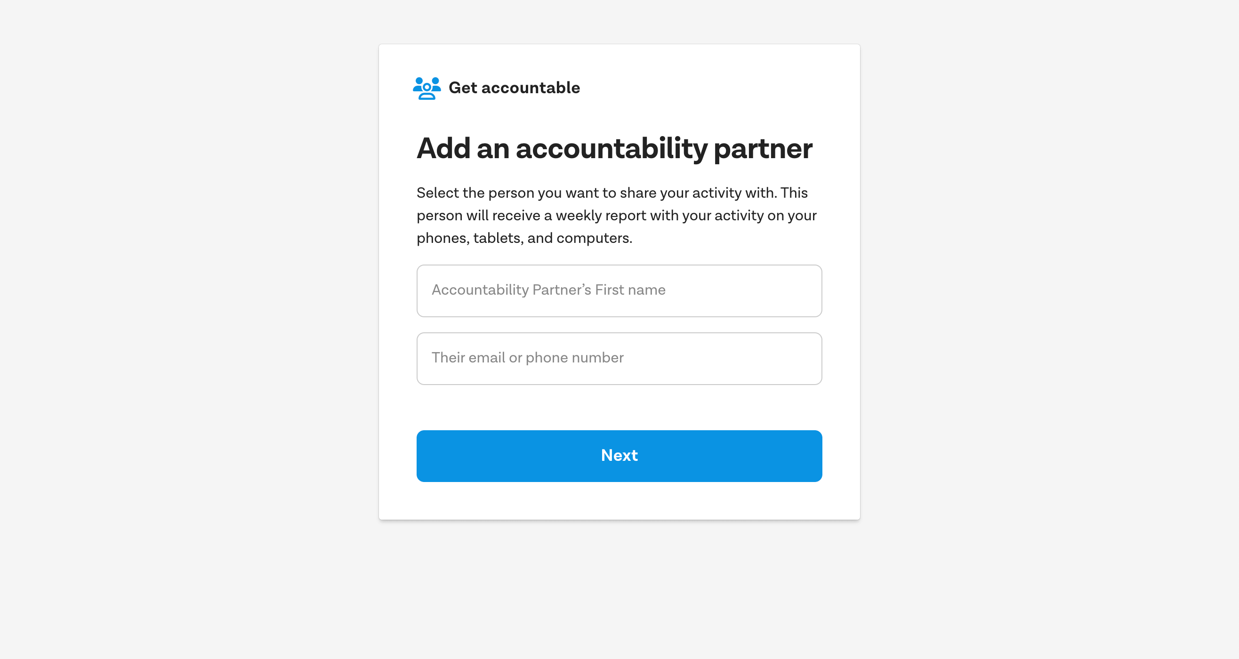Click the weekly report description text
This screenshot has height=659, width=1239.
[x=616, y=215]
